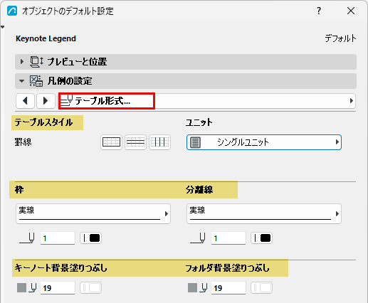368x303 pixels.
Task: Click the 枠 pen icon
Action: pos(27,238)
